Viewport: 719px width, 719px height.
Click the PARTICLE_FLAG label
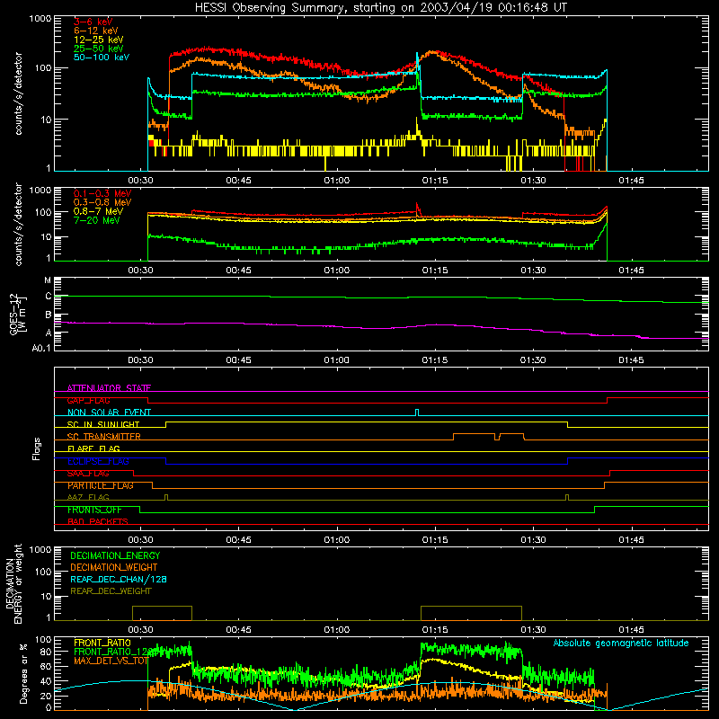101,485
